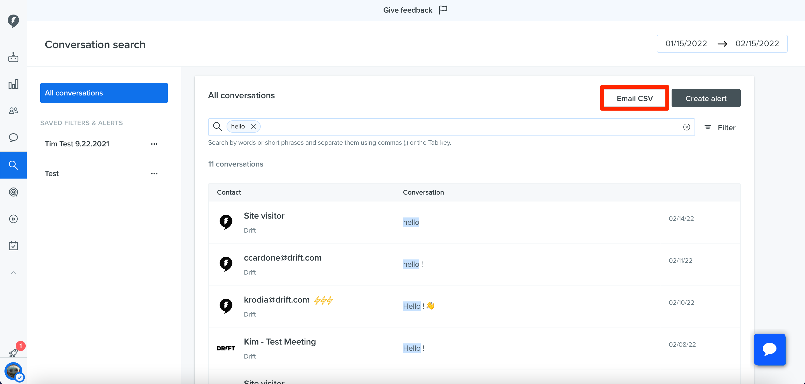Open the Filter options
The width and height of the screenshot is (805, 384).
coord(720,128)
